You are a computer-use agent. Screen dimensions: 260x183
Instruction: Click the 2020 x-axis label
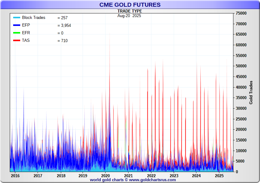106,176
